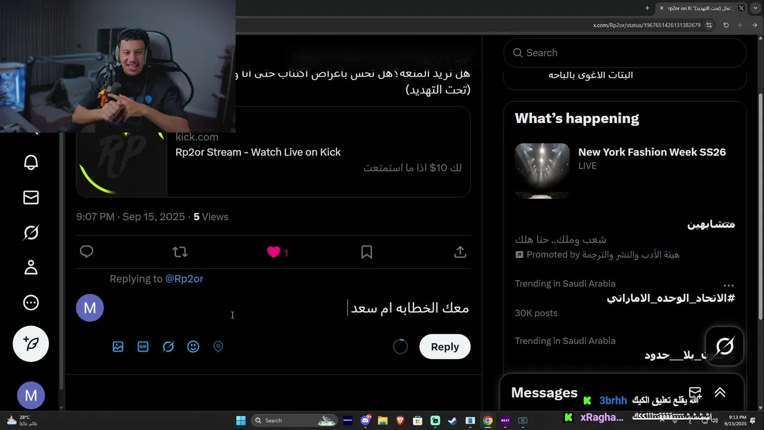Viewport: 764px width, 430px height.
Task: Open the Rp2or Stream Kick link card
Action: click(x=273, y=152)
